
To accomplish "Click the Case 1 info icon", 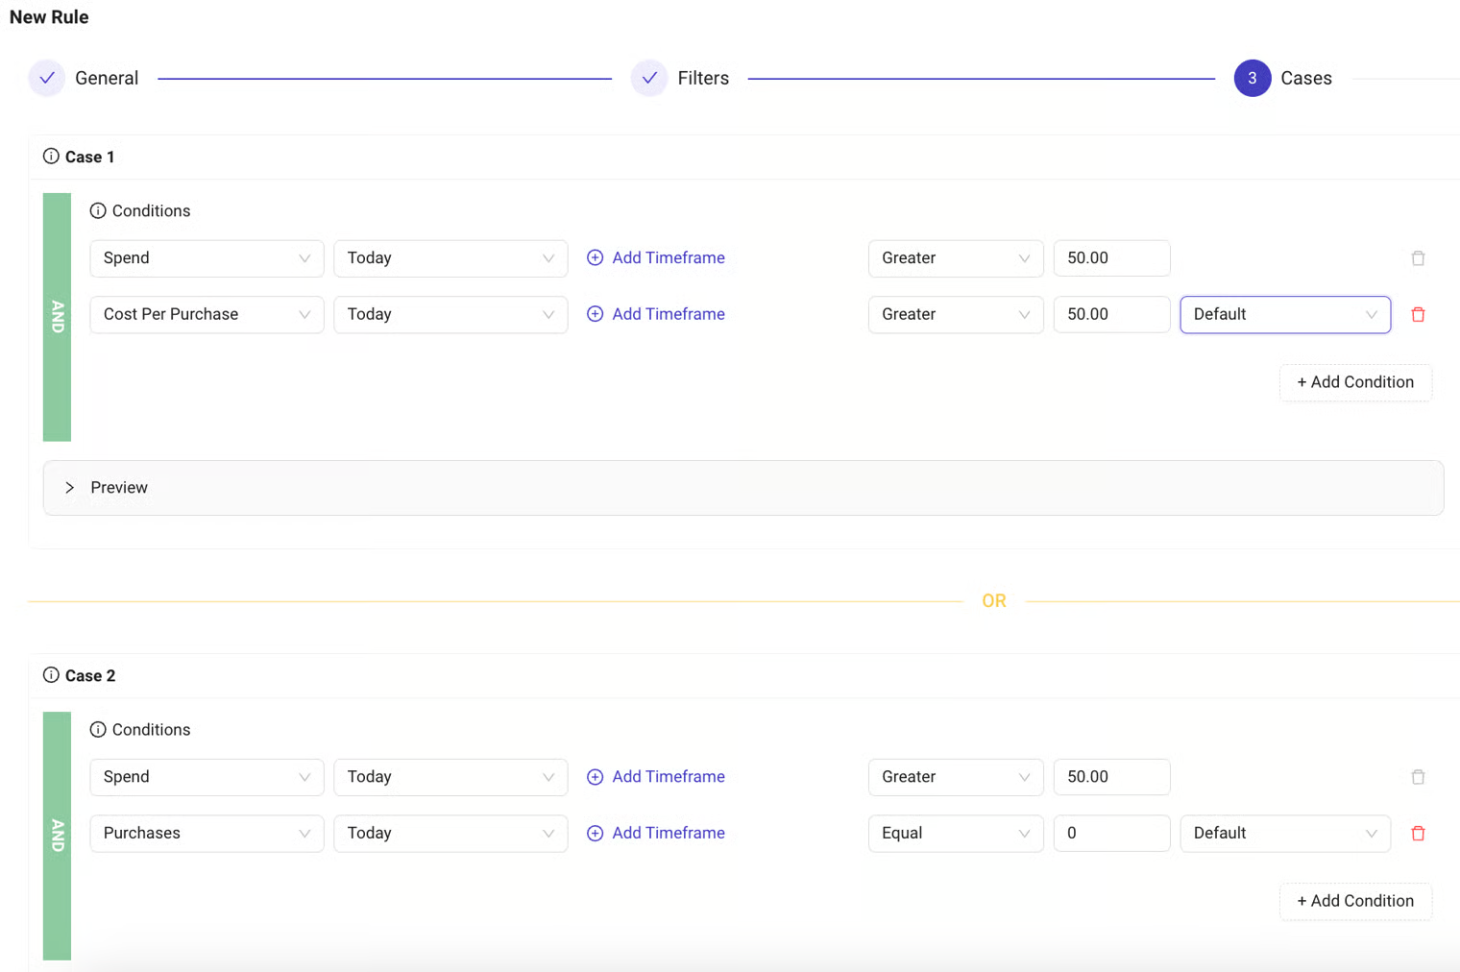I will (51, 157).
